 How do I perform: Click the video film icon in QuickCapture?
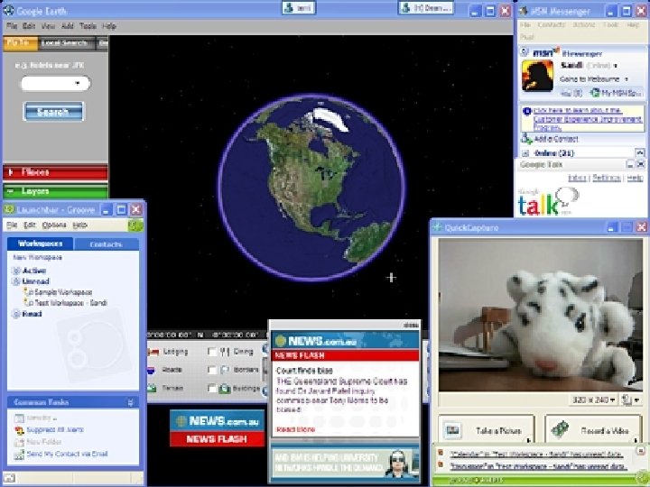[x=560, y=429]
